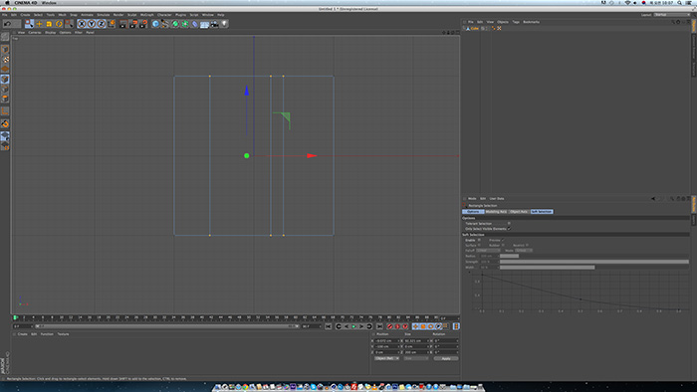Image resolution: width=697 pixels, height=392 pixels.
Task: Click the green array object icon
Action: 185,24
